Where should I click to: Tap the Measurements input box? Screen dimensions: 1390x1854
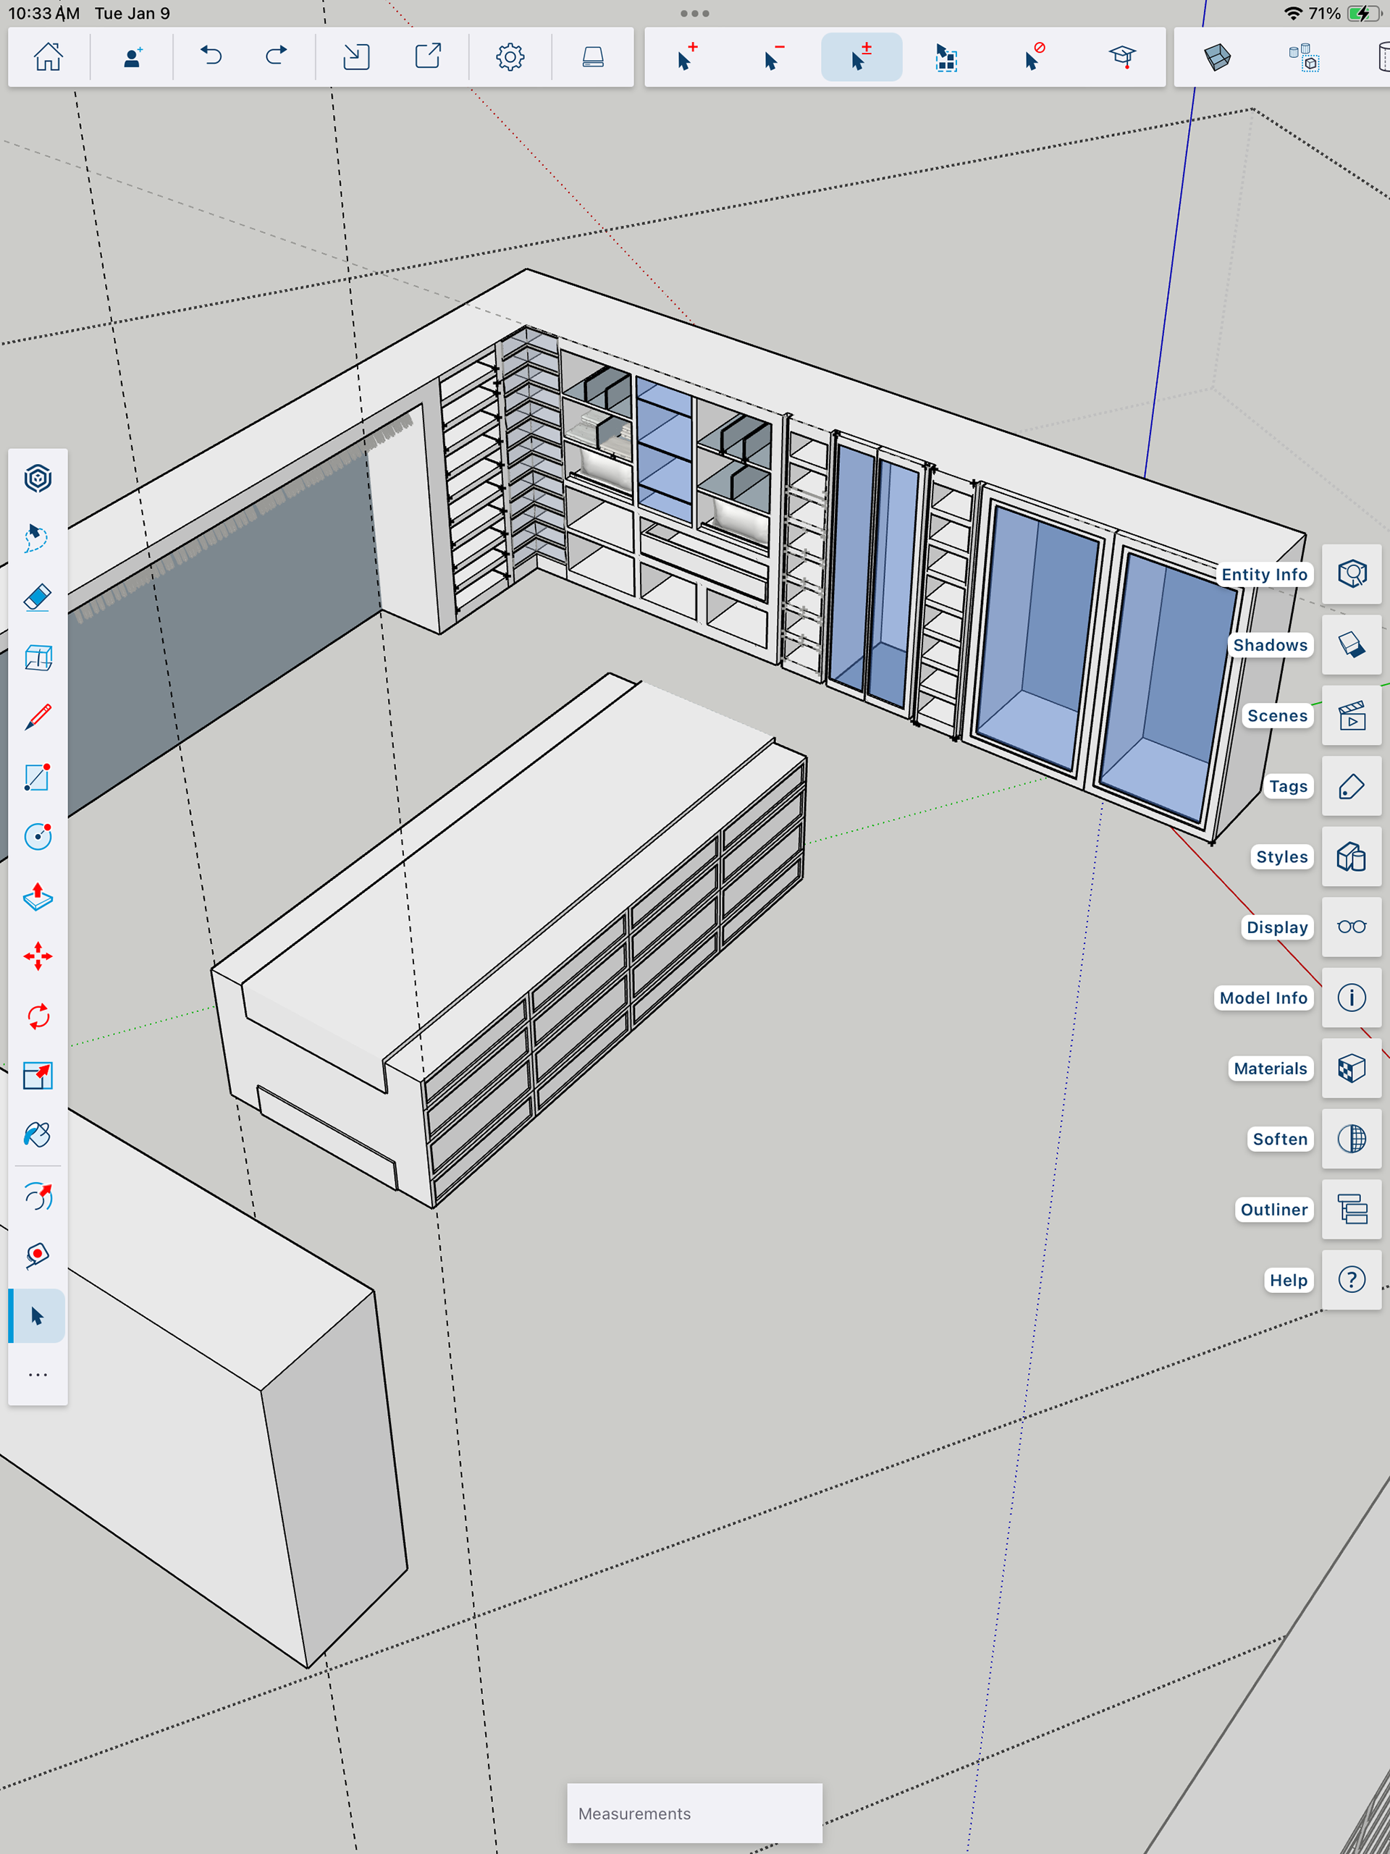[x=694, y=1813]
